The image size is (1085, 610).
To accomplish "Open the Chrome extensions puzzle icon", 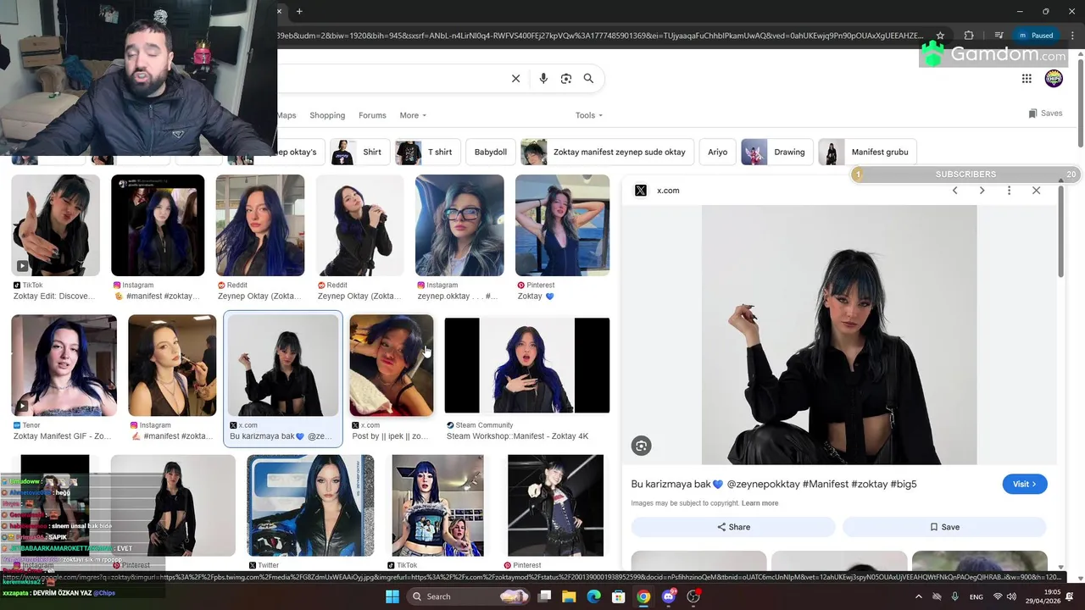I will click(969, 36).
